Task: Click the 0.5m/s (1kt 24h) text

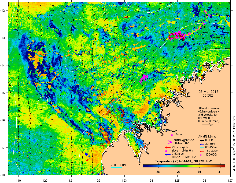Action: point(209,121)
